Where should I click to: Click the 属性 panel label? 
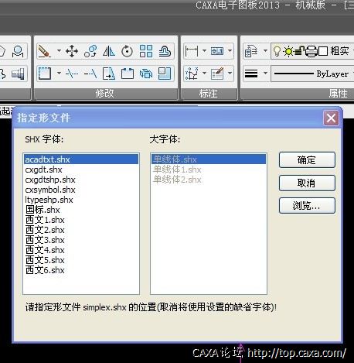pyautogui.click(x=338, y=94)
